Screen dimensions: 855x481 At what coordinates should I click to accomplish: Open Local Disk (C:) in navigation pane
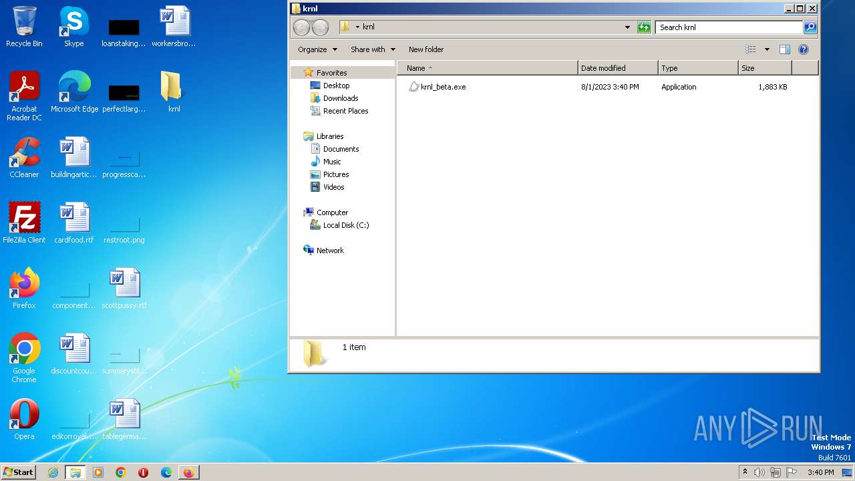click(x=339, y=225)
